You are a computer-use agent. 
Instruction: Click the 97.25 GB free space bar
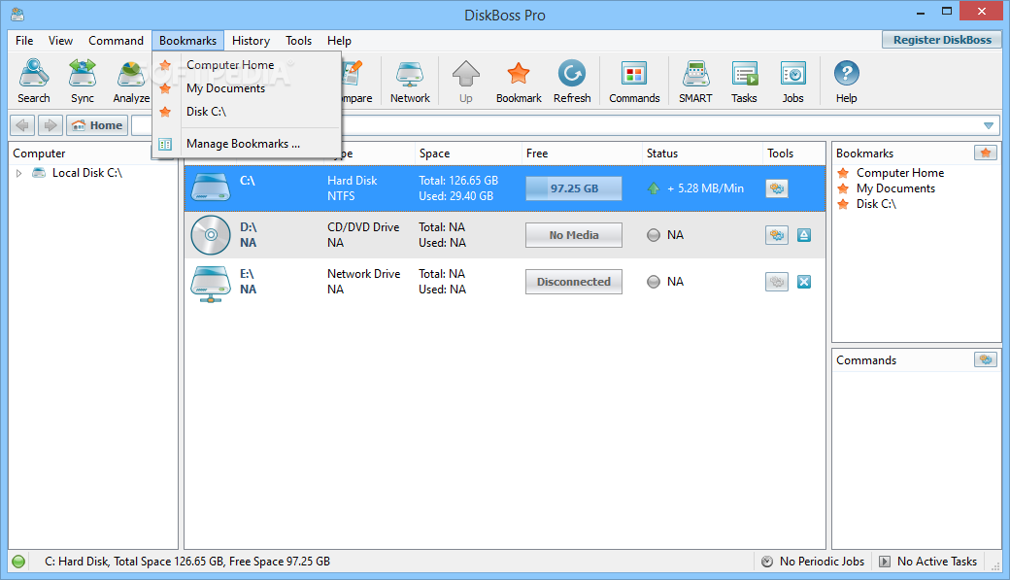[574, 188]
